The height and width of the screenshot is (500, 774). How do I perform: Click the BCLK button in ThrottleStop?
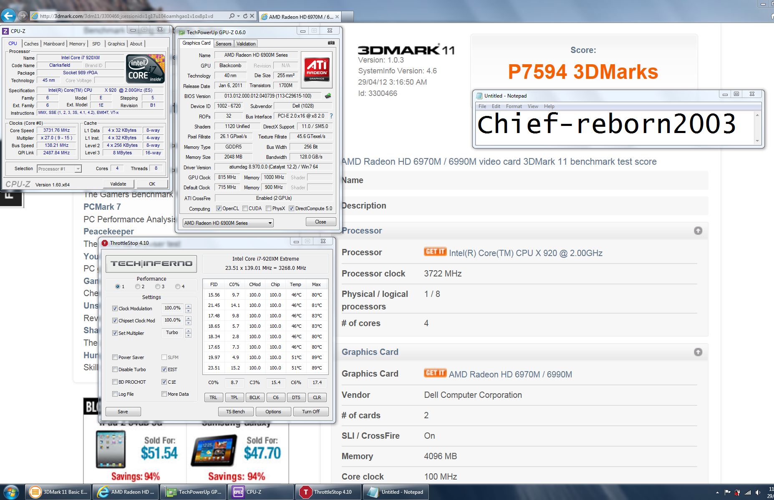pos(255,397)
